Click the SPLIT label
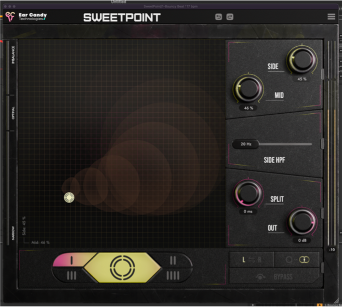This screenshot has height=307, width=342. point(277,199)
